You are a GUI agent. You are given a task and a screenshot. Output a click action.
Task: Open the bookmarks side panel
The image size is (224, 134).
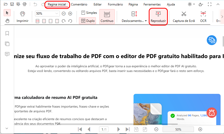[x=7, y=33]
